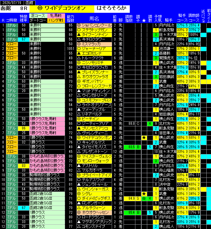Click the 芝コース light green legend
Screen dimensions: 211x229
[x=38, y=16]
